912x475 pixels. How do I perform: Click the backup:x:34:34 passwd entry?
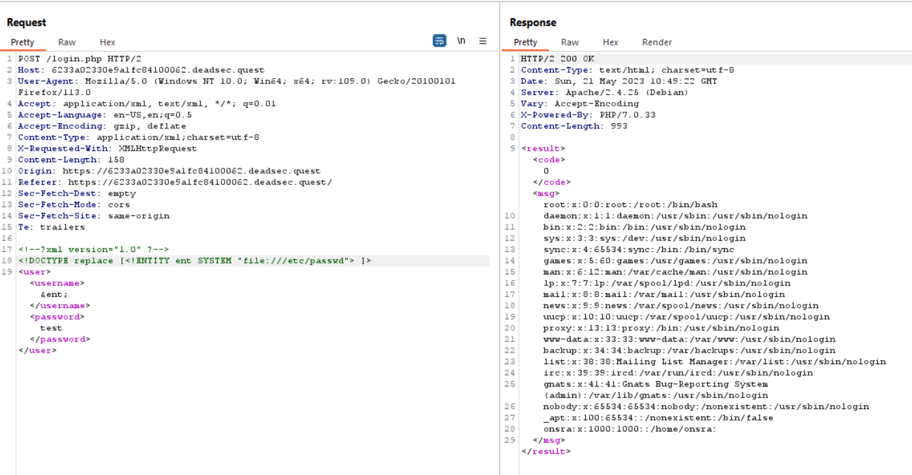690,351
